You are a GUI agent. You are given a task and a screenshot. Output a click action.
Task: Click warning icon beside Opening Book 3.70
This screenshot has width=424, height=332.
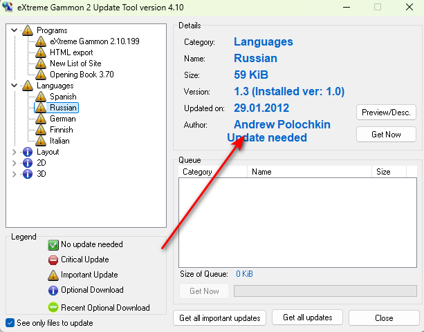click(x=41, y=75)
